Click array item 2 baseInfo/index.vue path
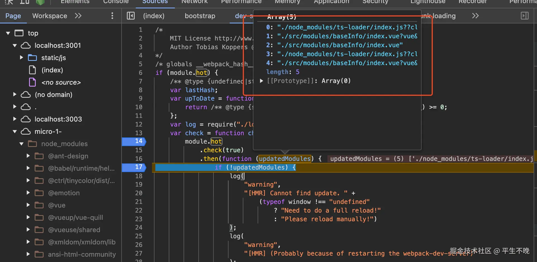Screen dimensions: 537x262 [x=340, y=45]
